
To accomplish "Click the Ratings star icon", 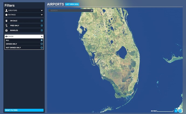I will (6, 15).
